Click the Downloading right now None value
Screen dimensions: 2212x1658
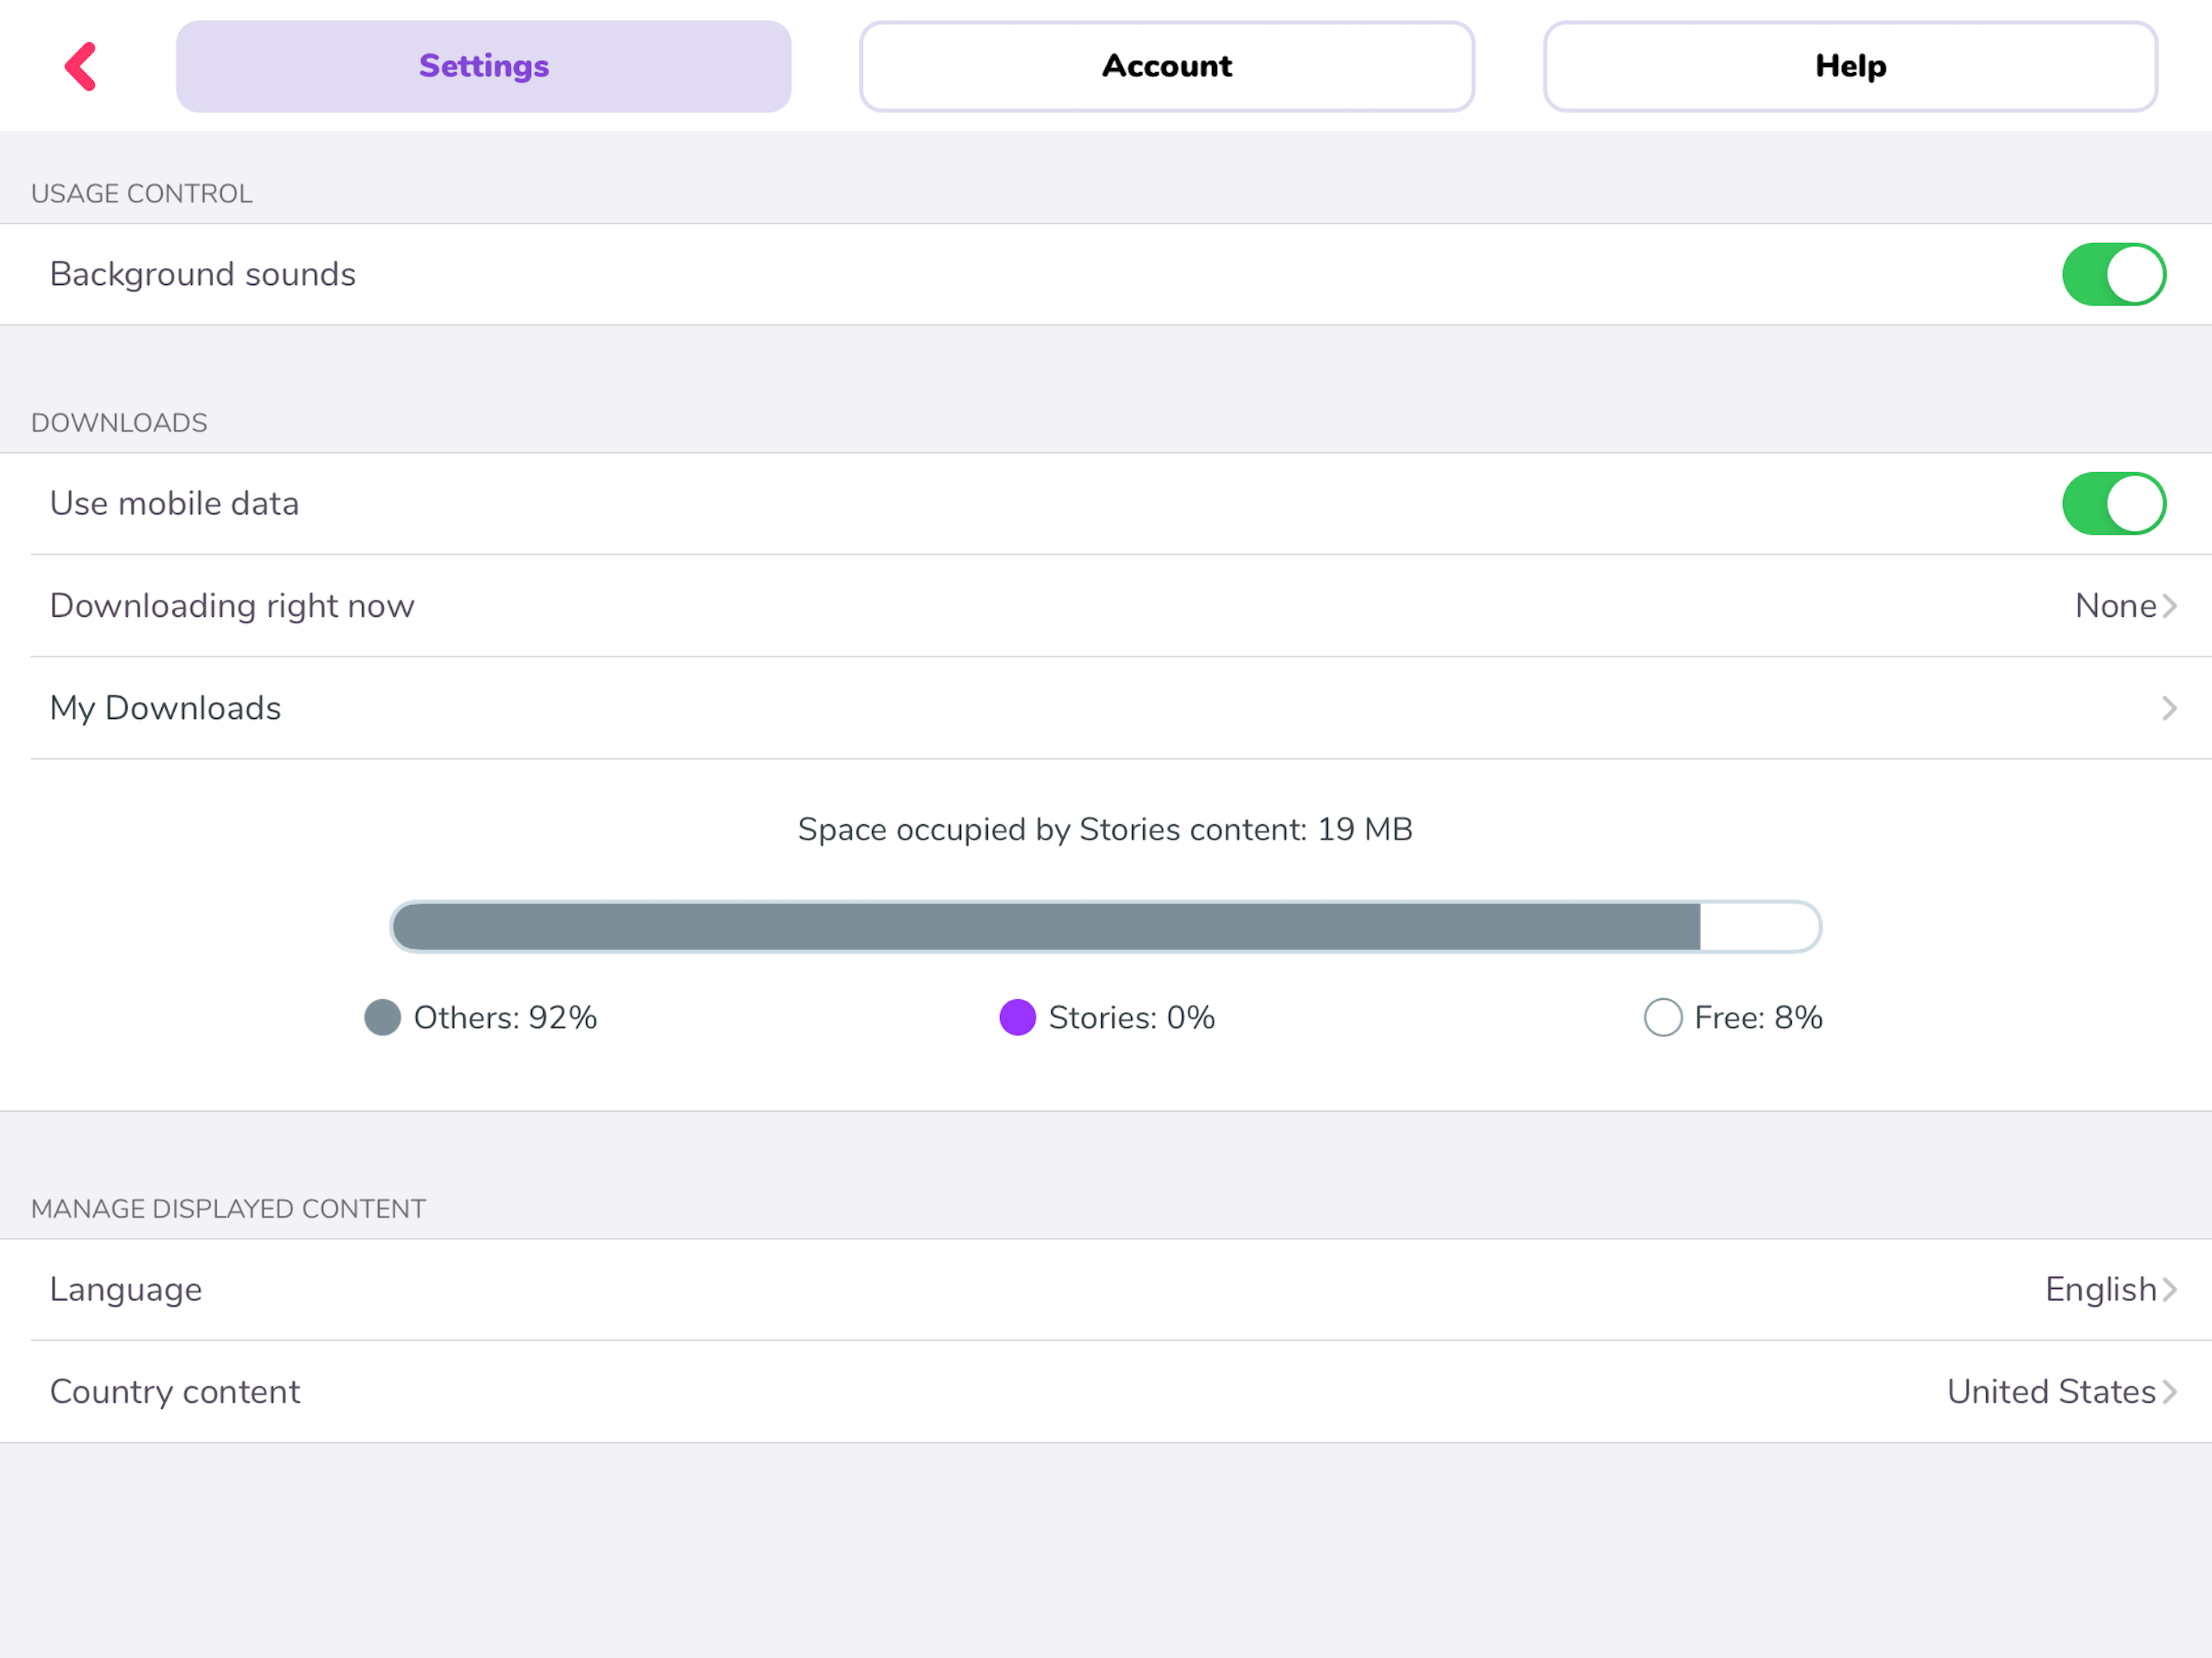[x=2114, y=605]
